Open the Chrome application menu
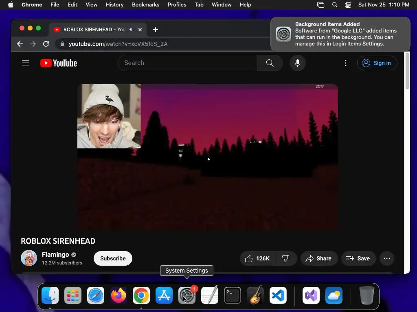This screenshot has height=312, width=417. pyautogui.click(x=32, y=4)
